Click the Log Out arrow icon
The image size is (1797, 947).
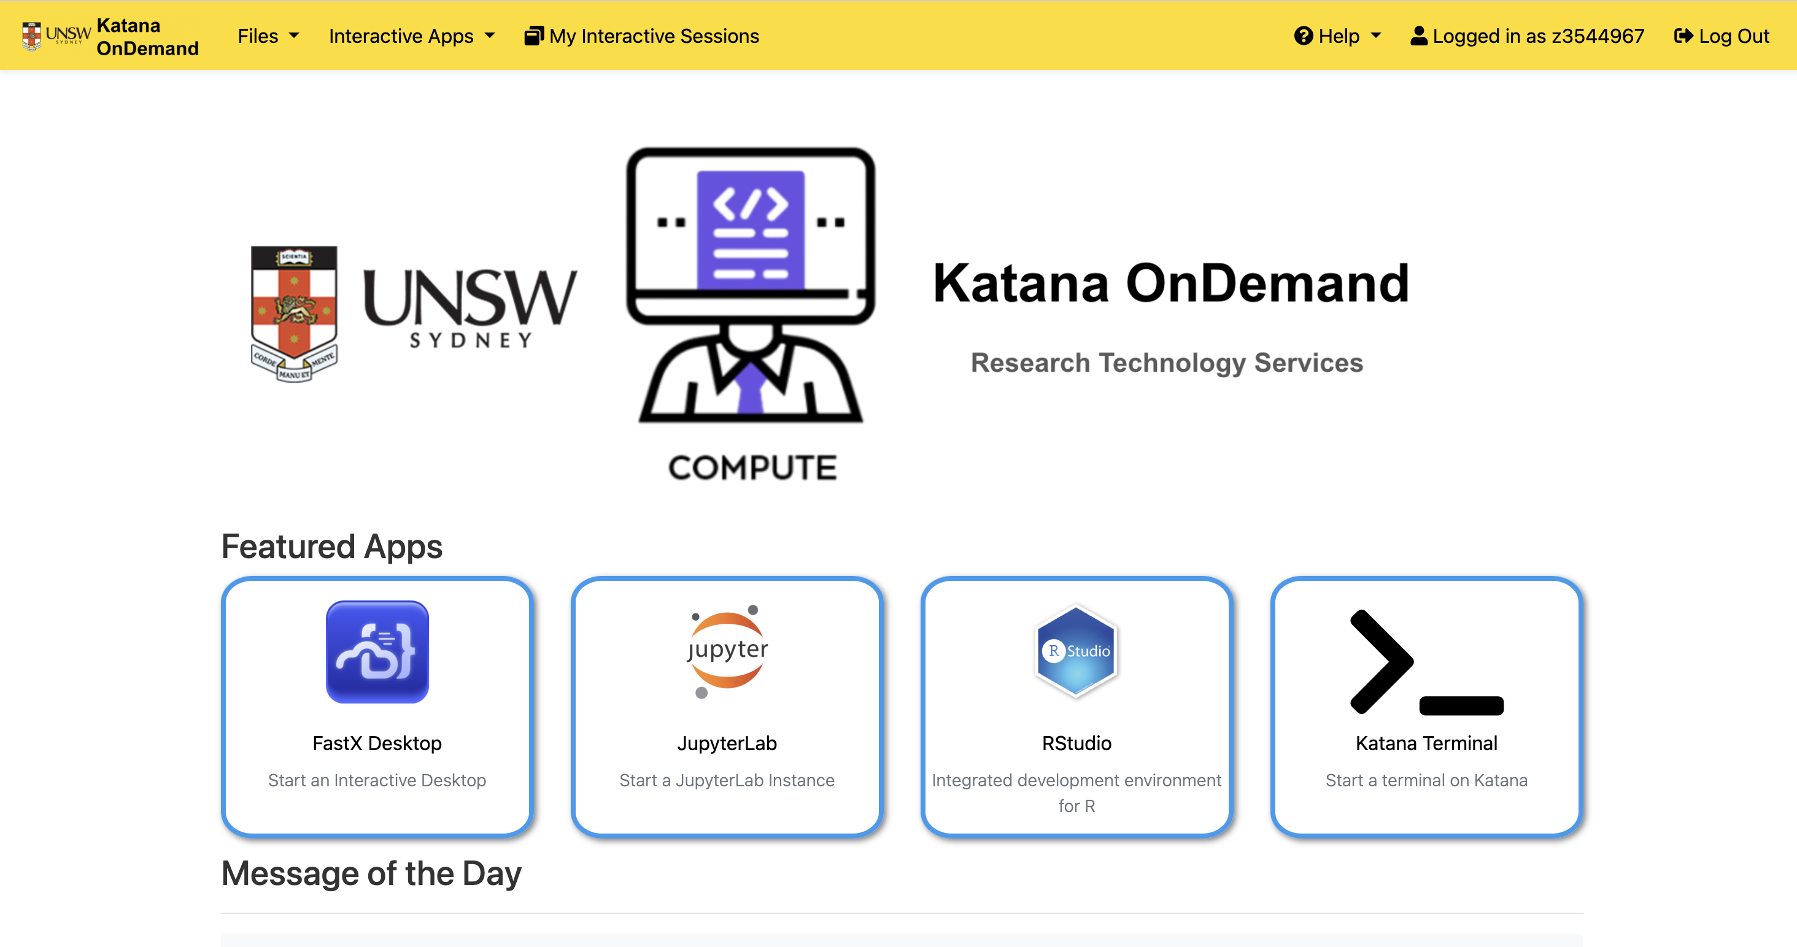pyautogui.click(x=1683, y=36)
